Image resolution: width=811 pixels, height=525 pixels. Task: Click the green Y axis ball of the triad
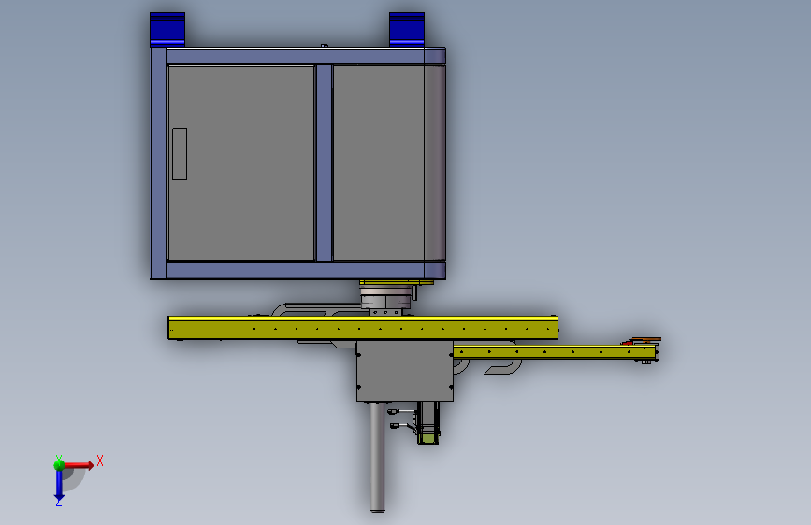coord(59,464)
